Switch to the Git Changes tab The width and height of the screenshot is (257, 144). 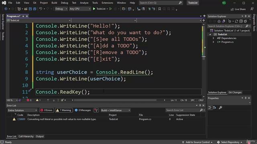[235, 92]
